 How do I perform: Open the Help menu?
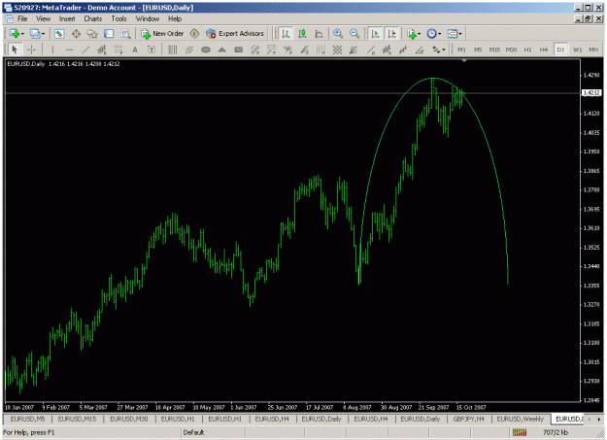[175, 18]
